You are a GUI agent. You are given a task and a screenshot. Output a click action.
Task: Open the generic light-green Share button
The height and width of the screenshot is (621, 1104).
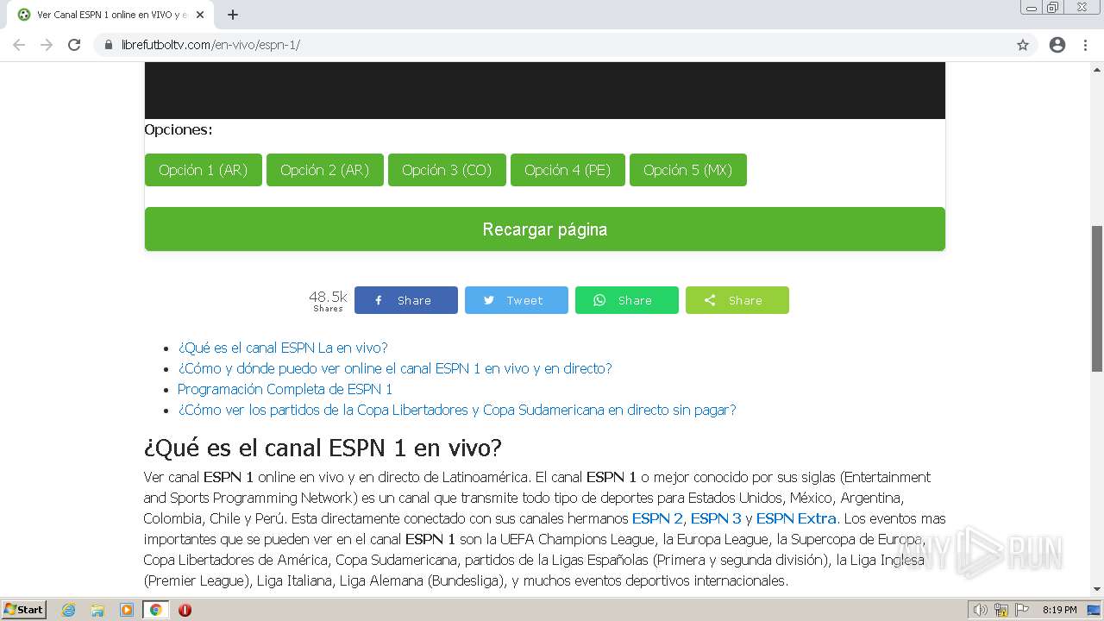point(737,300)
